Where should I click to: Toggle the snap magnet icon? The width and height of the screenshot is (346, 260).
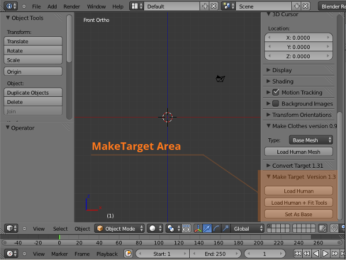point(334,228)
